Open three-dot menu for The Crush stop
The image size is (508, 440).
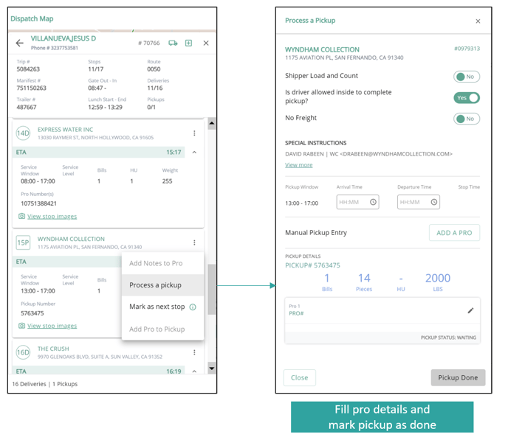194,352
